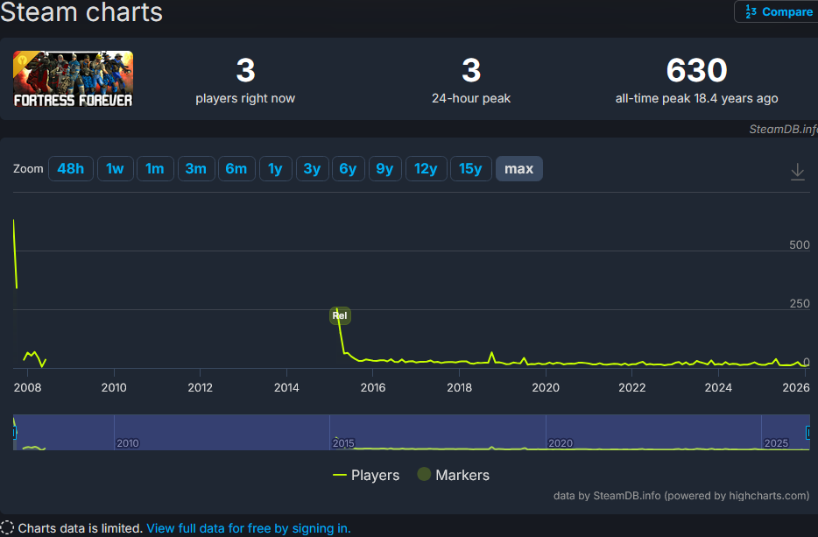Set chart zoom to 48h
Viewport: 818px width, 537px height.
click(x=70, y=168)
